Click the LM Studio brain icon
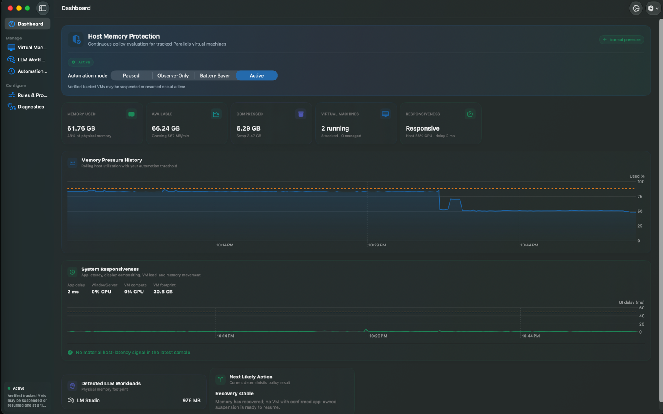The width and height of the screenshot is (663, 414). tap(71, 400)
